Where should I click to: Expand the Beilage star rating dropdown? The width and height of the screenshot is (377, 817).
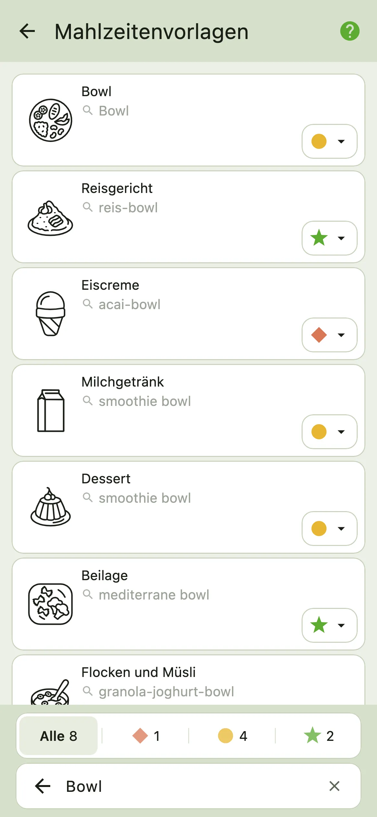click(329, 625)
